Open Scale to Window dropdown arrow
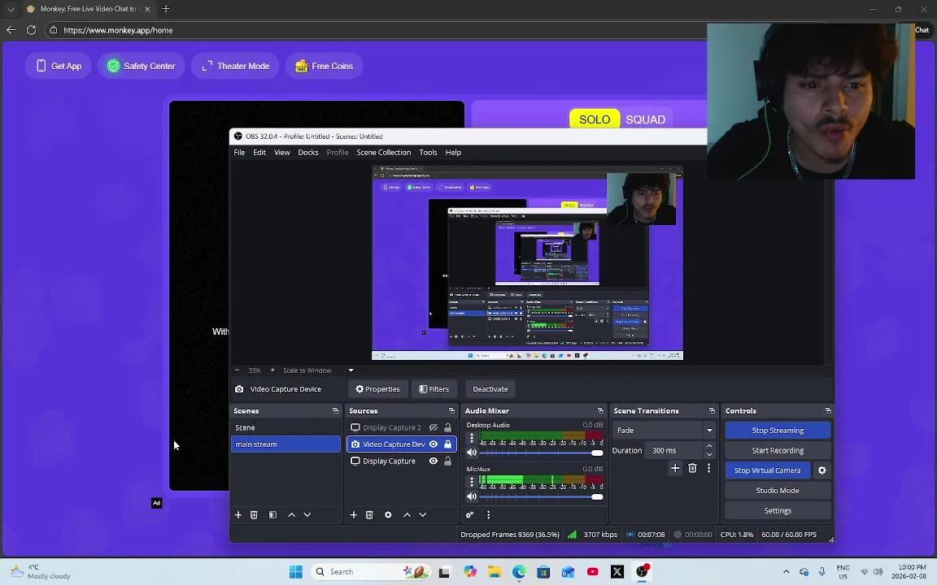 click(351, 370)
